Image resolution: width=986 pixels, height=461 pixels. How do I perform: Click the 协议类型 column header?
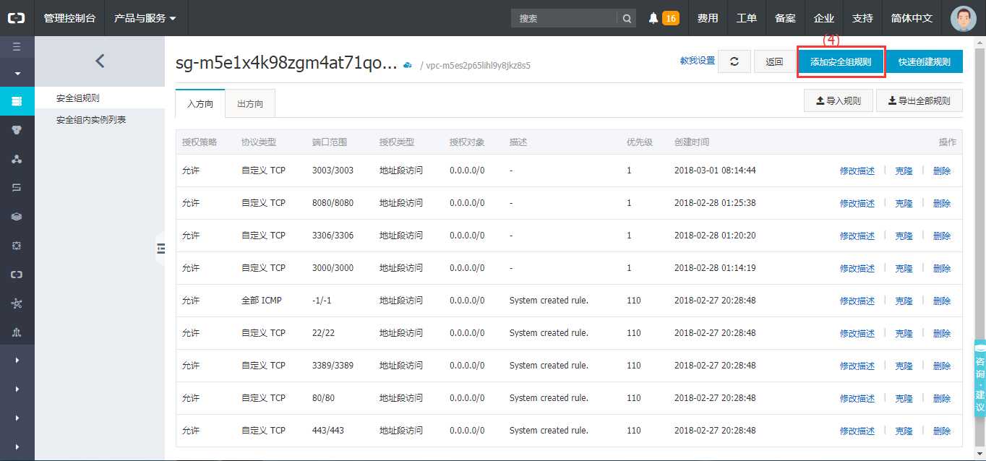(x=259, y=142)
